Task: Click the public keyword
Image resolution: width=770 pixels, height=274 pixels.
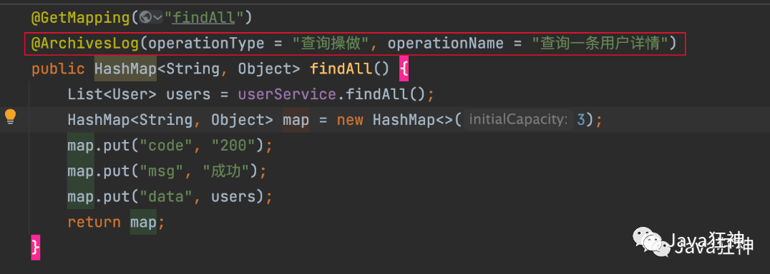Action: point(58,69)
